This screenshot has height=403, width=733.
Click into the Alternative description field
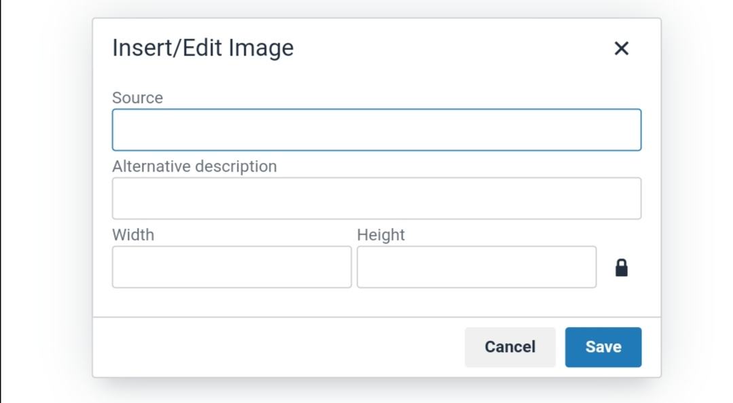[376, 198]
